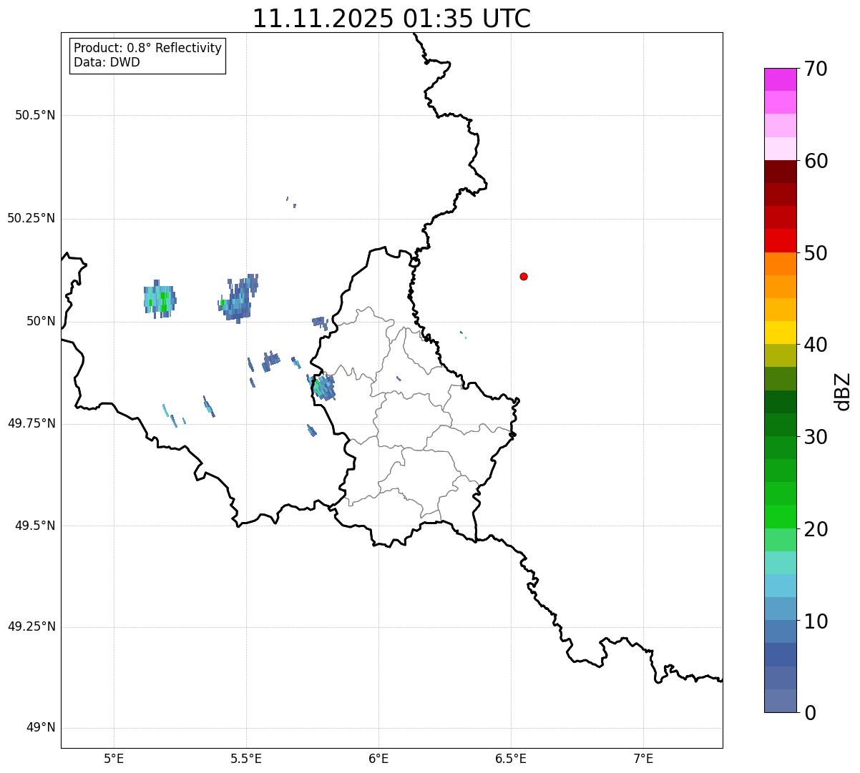The height and width of the screenshot is (773, 860).
Task: Click the '49.75°N' latitude label
Action: tap(31, 423)
